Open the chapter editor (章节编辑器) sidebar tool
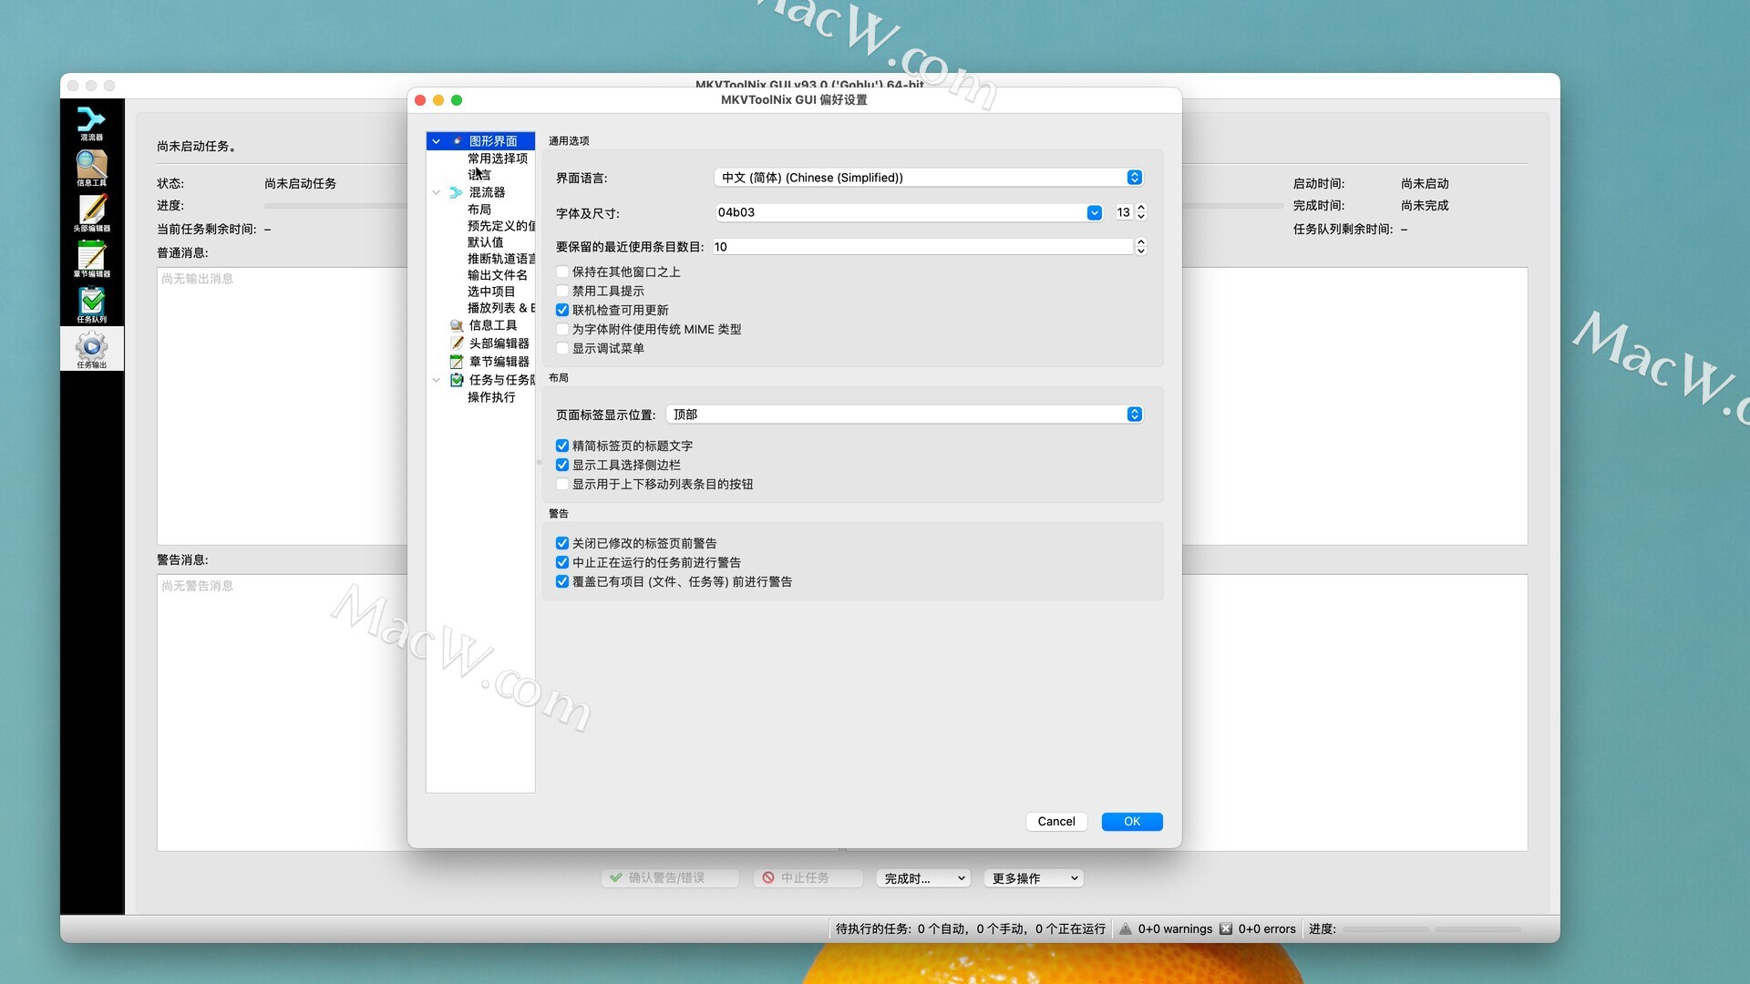Image resolution: width=1750 pixels, height=984 pixels. pyautogui.click(x=91, y=259)
